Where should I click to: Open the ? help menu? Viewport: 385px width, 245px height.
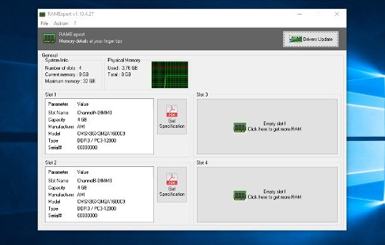[74, 23]
